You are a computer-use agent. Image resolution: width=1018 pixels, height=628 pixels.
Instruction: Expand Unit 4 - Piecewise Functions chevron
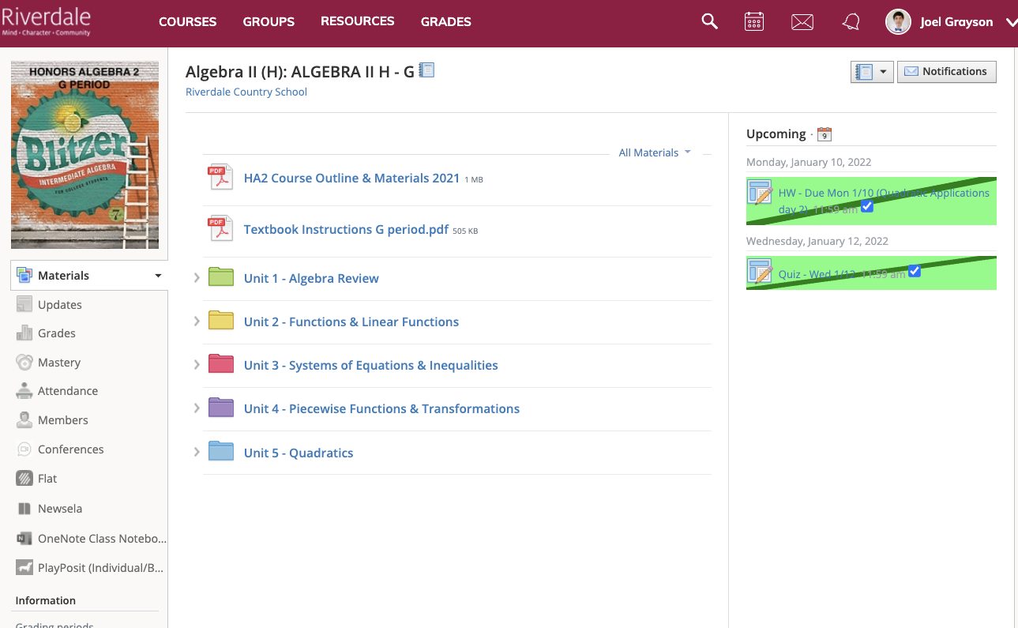click(x=197, y=408)
